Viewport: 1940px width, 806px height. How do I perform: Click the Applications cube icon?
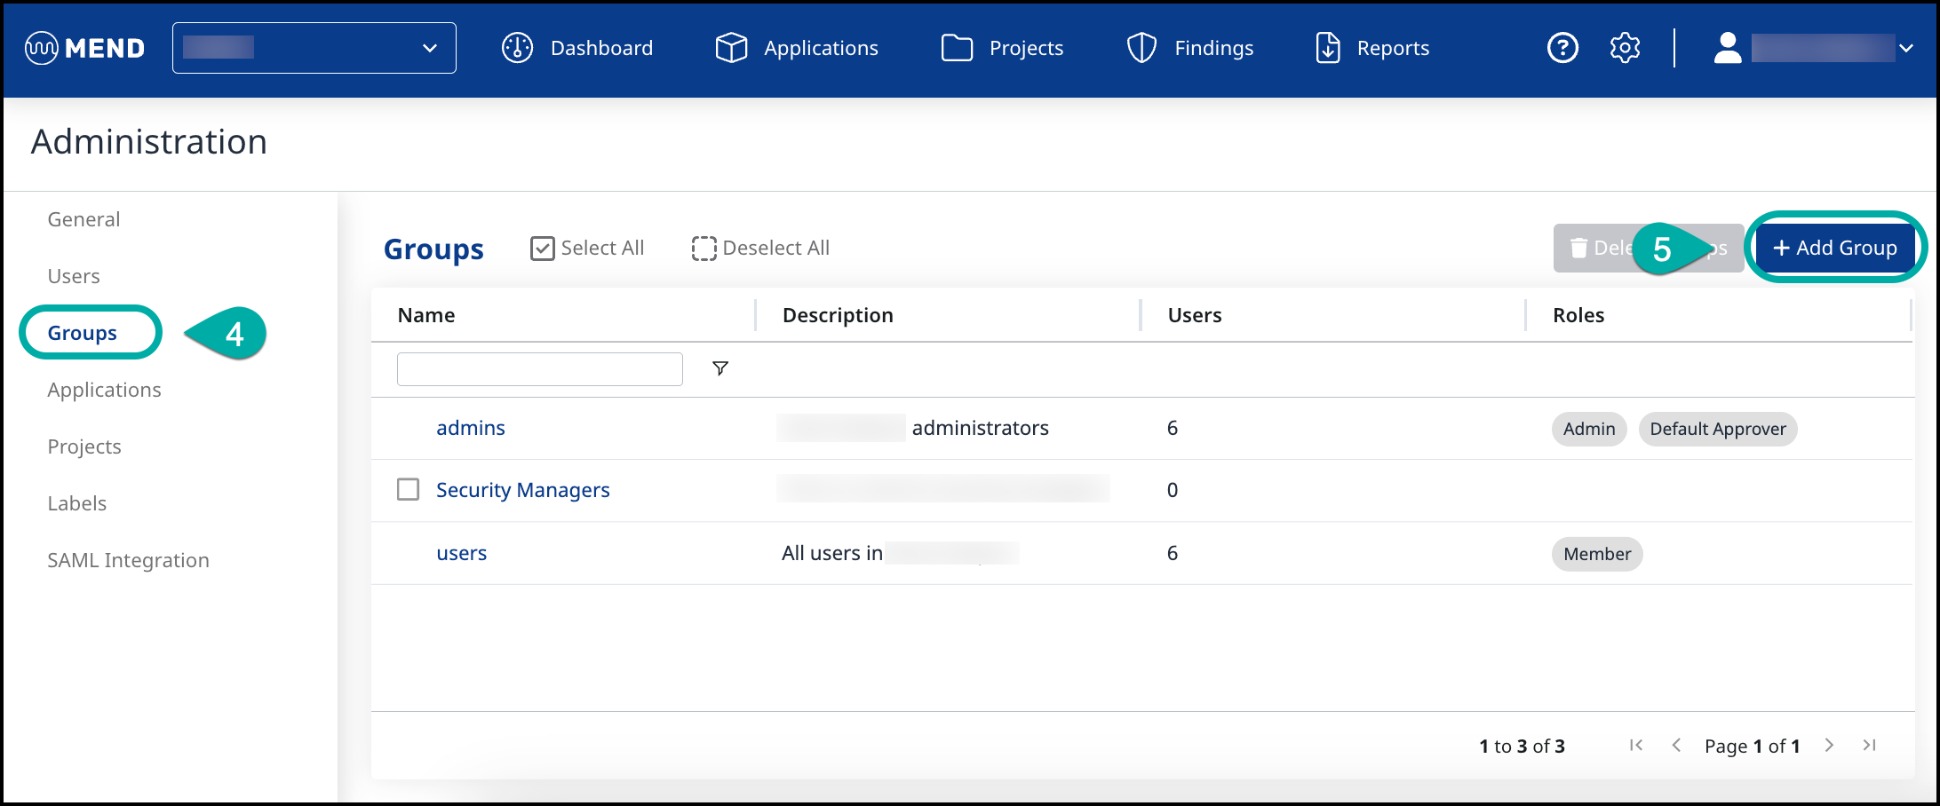click(x=731, y=48)
